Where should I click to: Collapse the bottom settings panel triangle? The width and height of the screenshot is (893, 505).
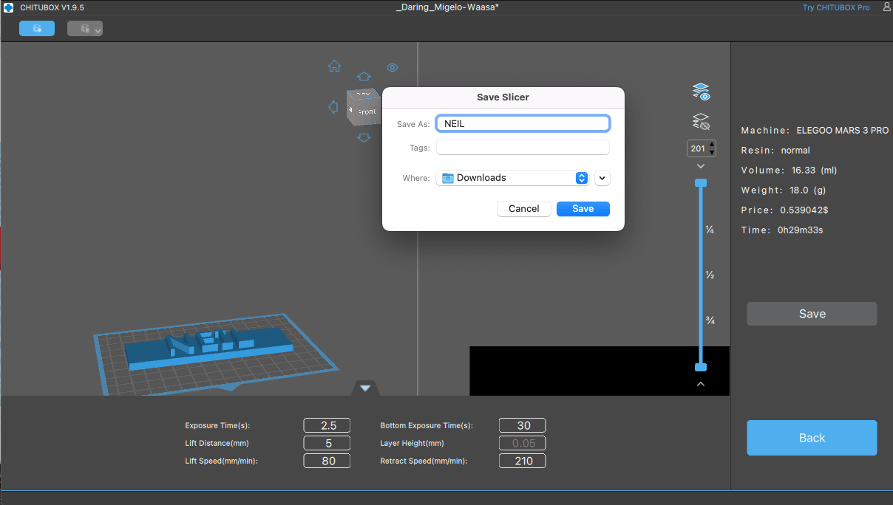pos(365,388)
